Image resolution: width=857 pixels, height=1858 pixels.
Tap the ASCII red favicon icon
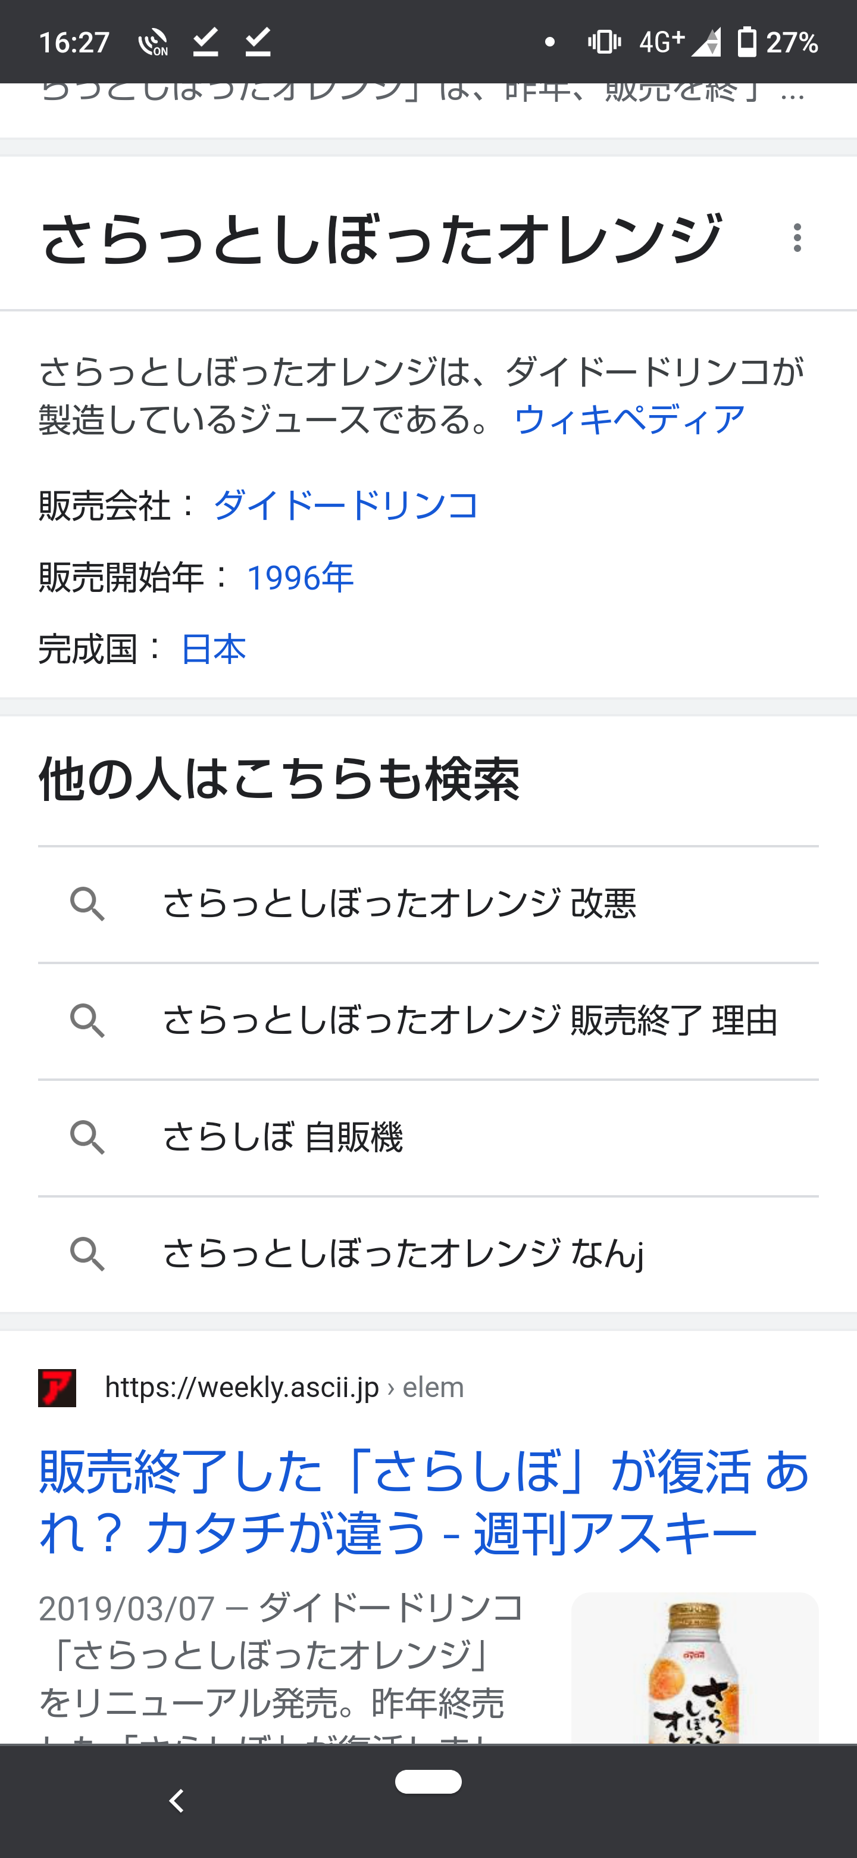57,1388
